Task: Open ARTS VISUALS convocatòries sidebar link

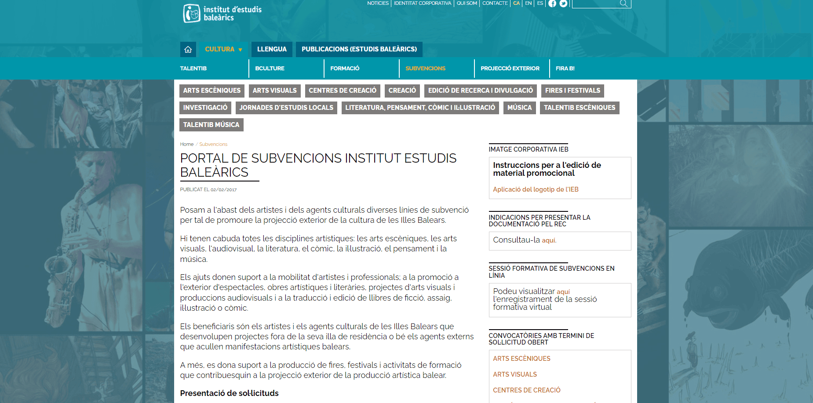Action: pyautogui.click(x=515, y=374)
